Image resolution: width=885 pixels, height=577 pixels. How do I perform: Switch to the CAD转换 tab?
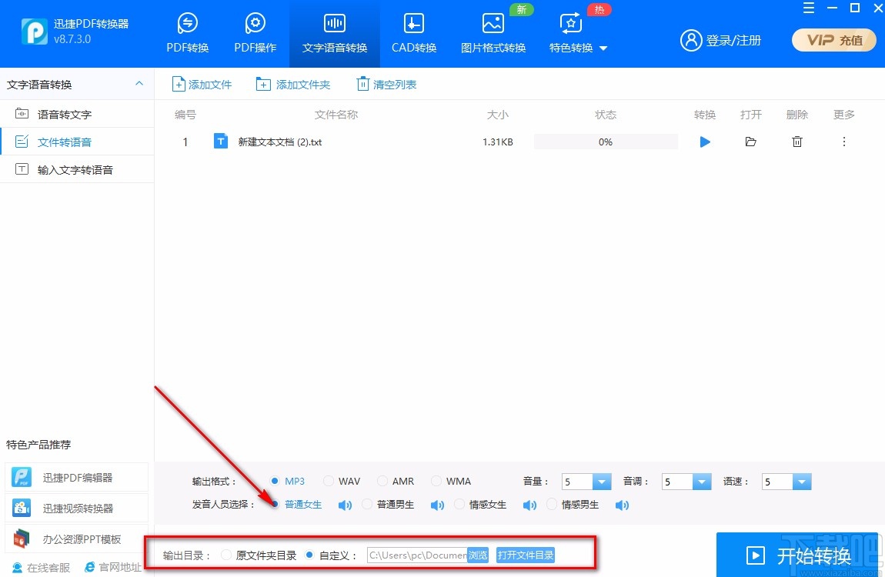click(x=413, y=35)
